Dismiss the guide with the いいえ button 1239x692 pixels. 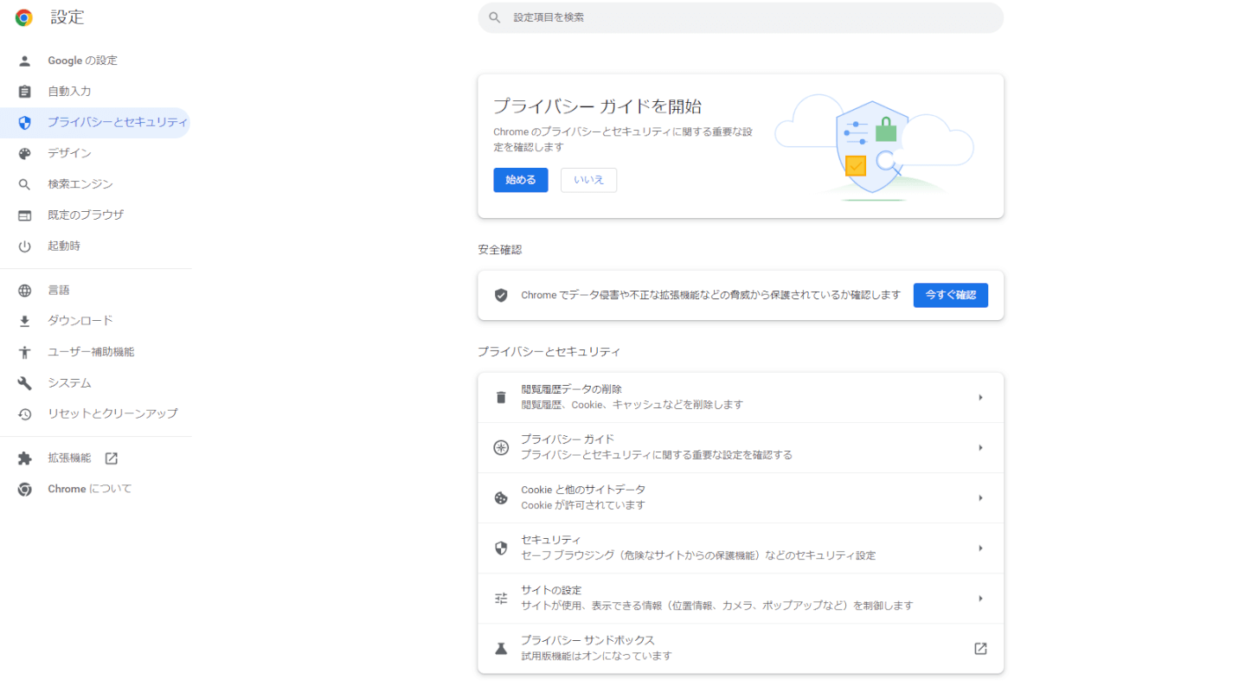pyautogui.click(x=588, y=180)
